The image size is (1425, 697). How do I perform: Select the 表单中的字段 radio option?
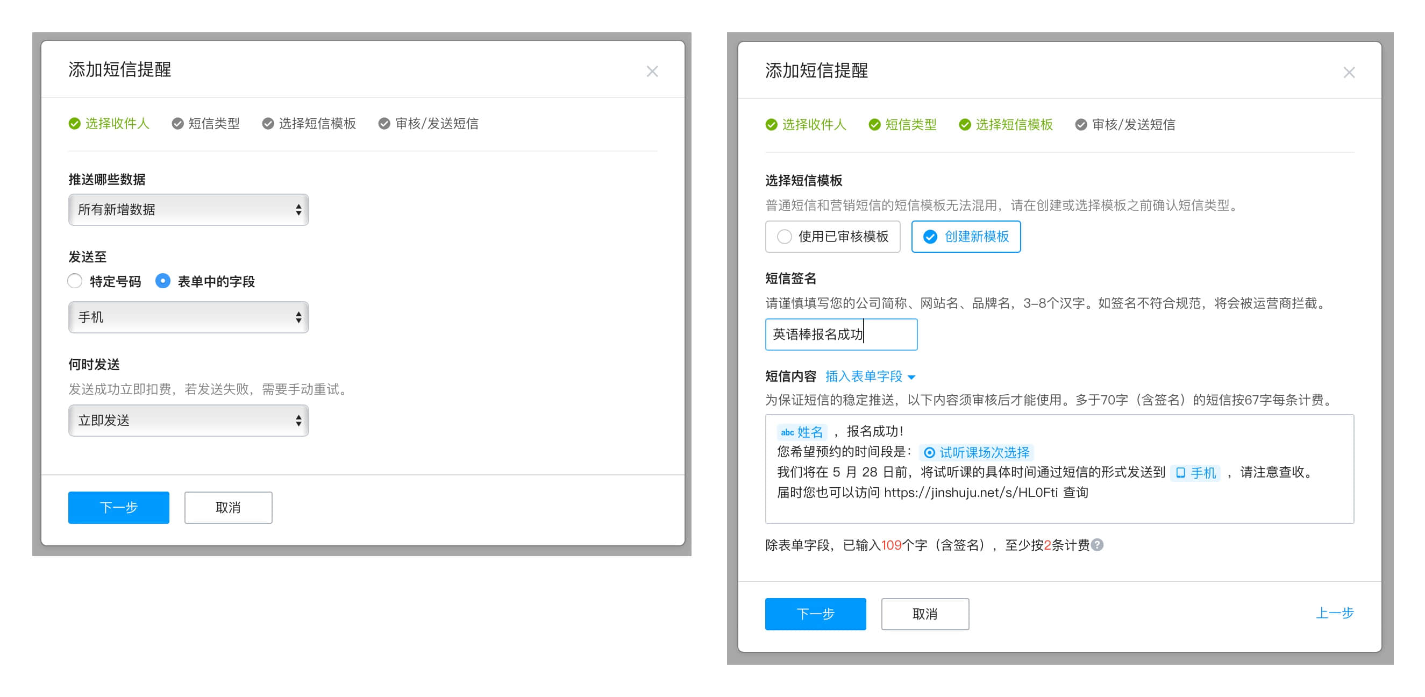click(162, 281)
